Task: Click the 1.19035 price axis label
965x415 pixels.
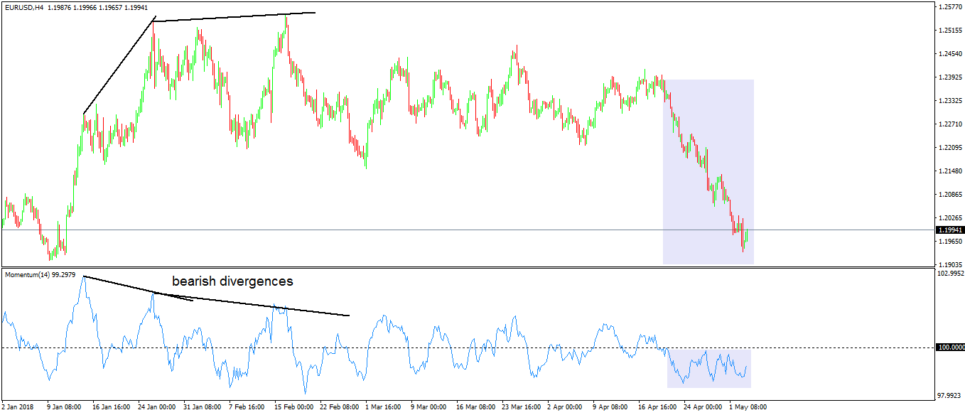Action: (950, 265)
